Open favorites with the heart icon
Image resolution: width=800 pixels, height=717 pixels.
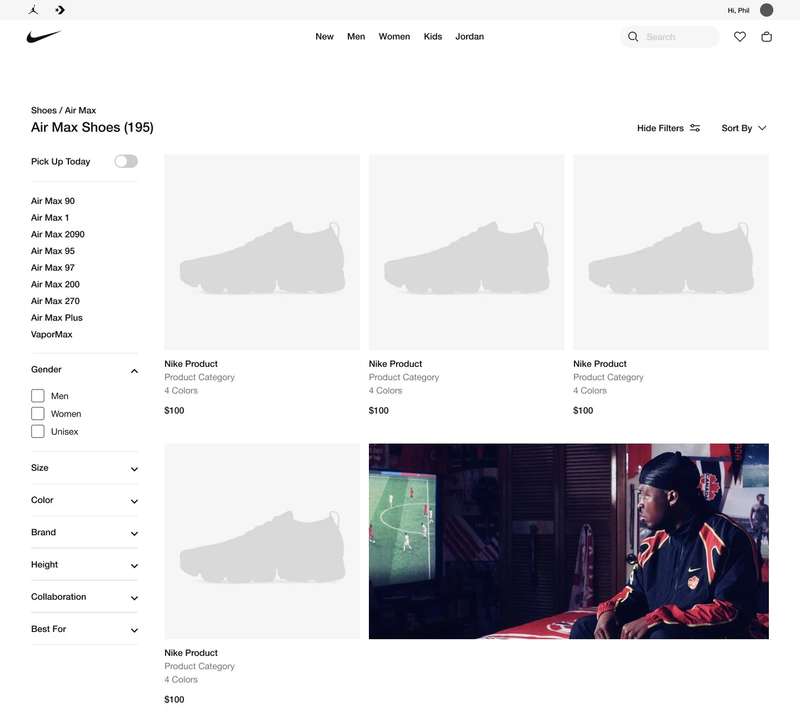740,37
